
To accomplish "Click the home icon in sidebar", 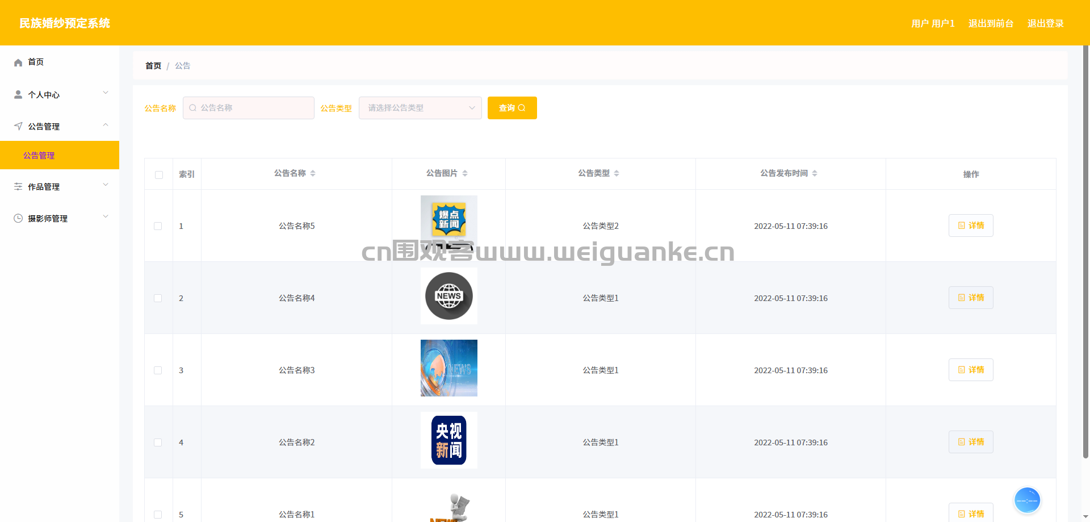I will click(18, 62).
